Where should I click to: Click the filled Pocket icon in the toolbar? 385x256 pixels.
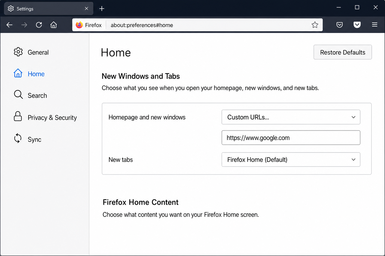pos(357,25)
